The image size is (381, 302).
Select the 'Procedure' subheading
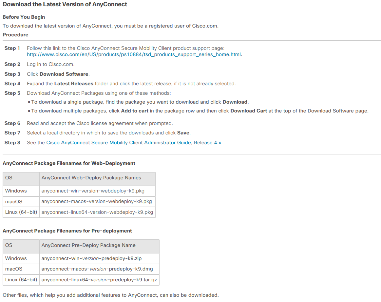coord(15,35)
